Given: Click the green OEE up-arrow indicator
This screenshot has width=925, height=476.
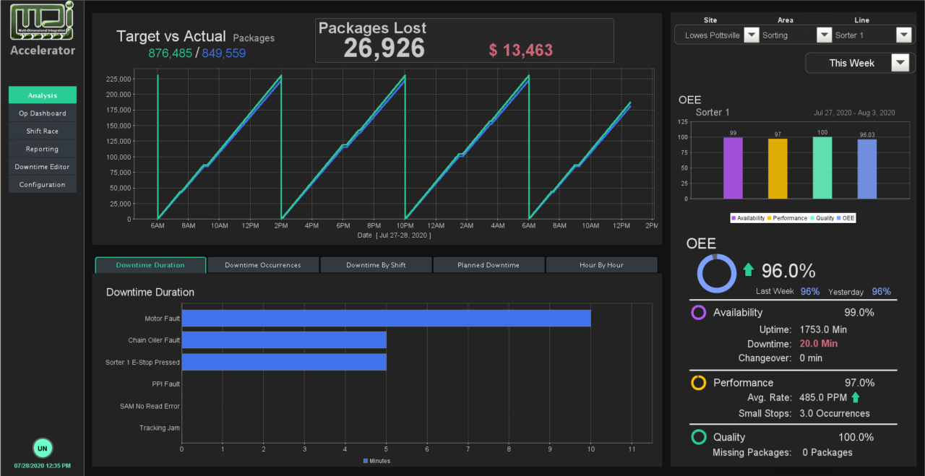Looking at the screenshot, I should click(x=748, y=270).
